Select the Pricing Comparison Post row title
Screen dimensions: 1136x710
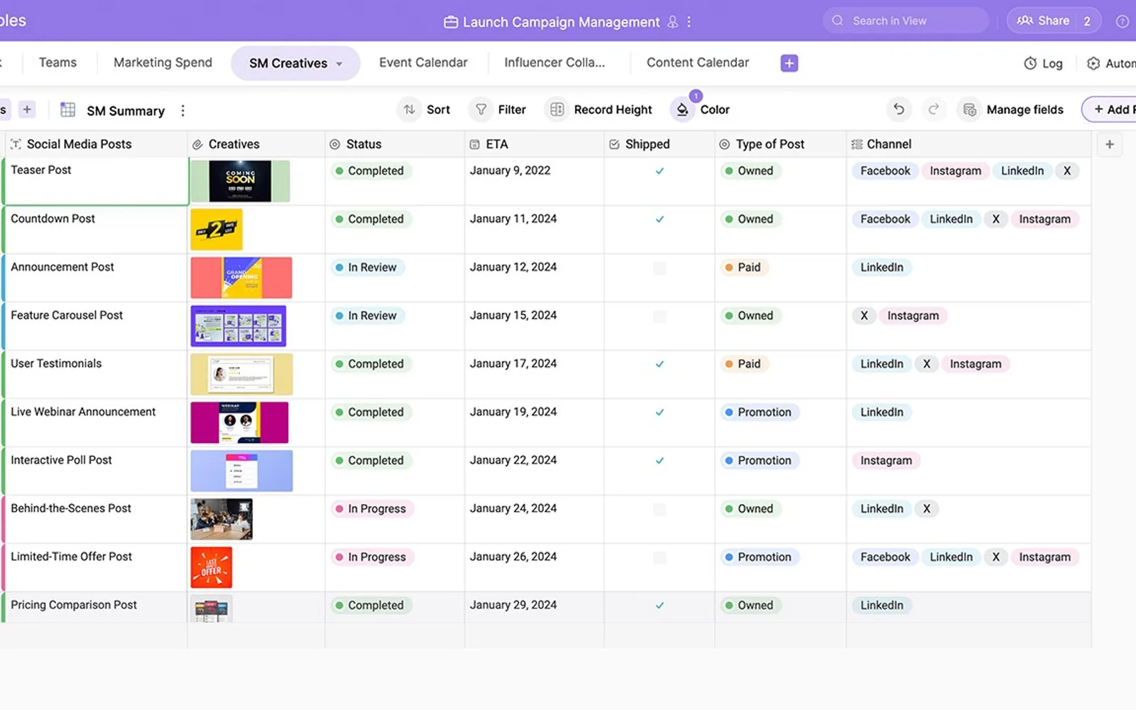click(74, 605)
